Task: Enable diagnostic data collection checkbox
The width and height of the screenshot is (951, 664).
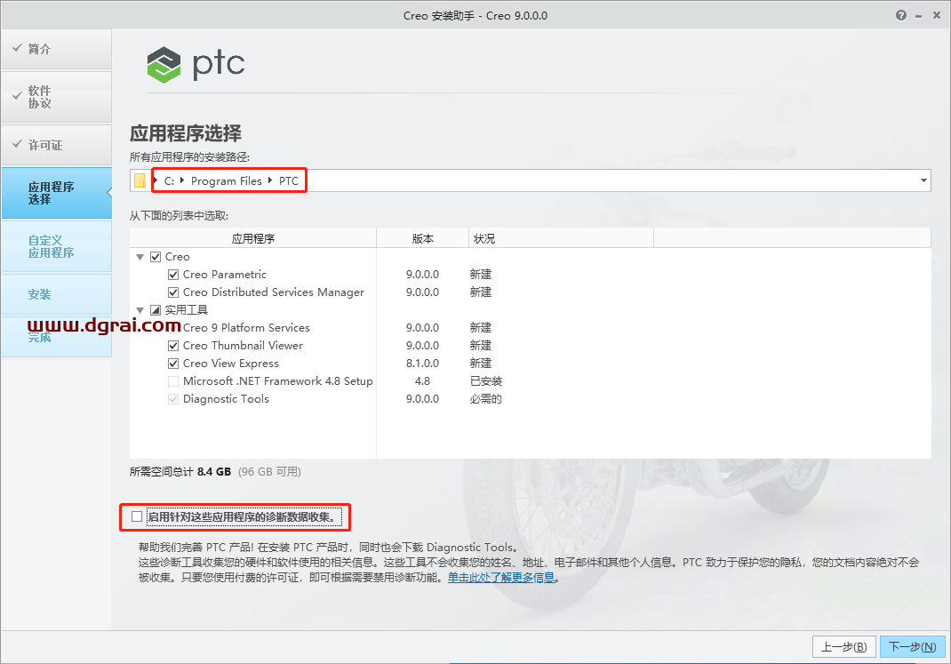Action: click(x=137, y=516)
